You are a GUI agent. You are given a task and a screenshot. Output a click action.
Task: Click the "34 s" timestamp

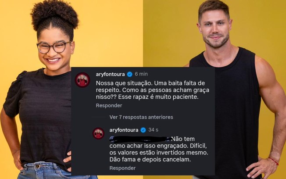point(153,130)
